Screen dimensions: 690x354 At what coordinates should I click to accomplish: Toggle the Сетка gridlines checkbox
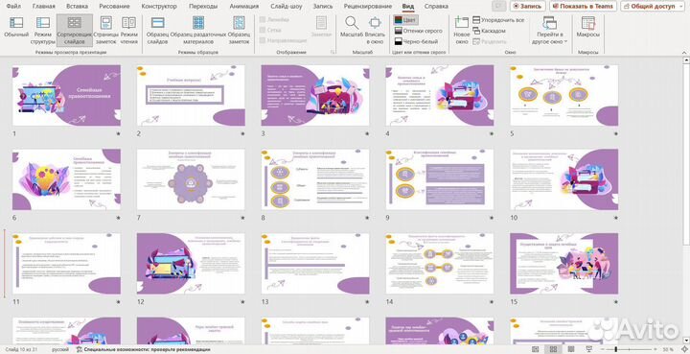point(270,30)
